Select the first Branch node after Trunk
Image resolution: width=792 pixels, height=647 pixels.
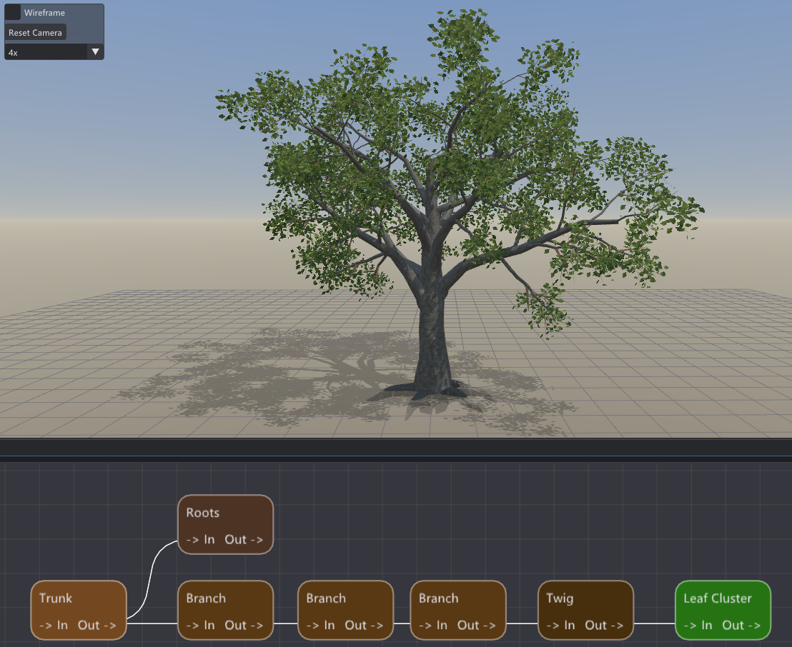[225, 610]
